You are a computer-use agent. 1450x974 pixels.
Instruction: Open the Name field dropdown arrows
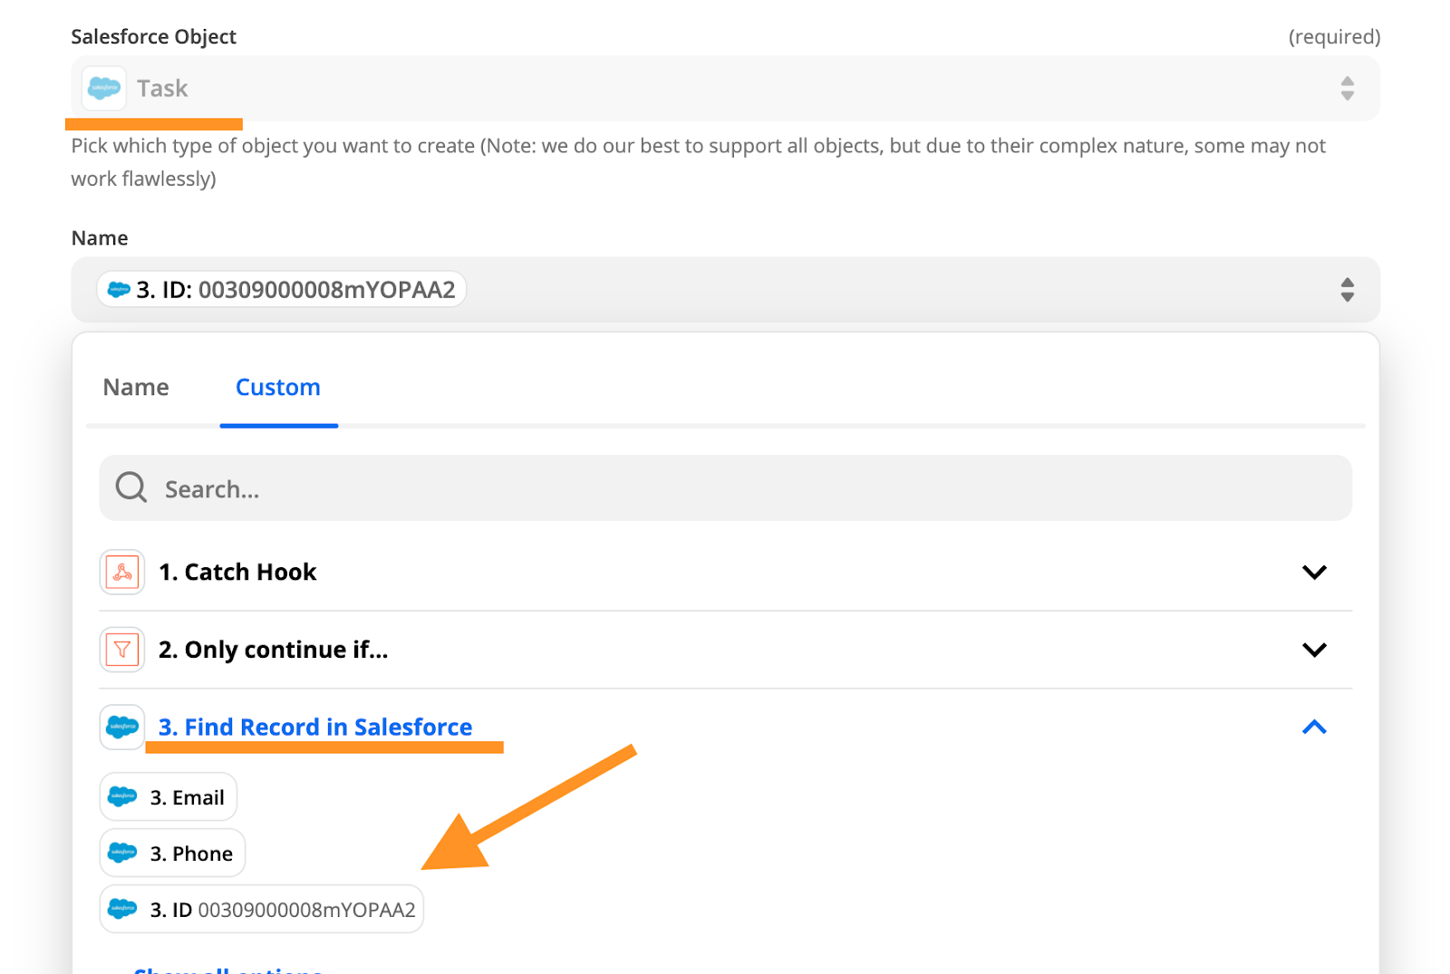pos(1347,290)
